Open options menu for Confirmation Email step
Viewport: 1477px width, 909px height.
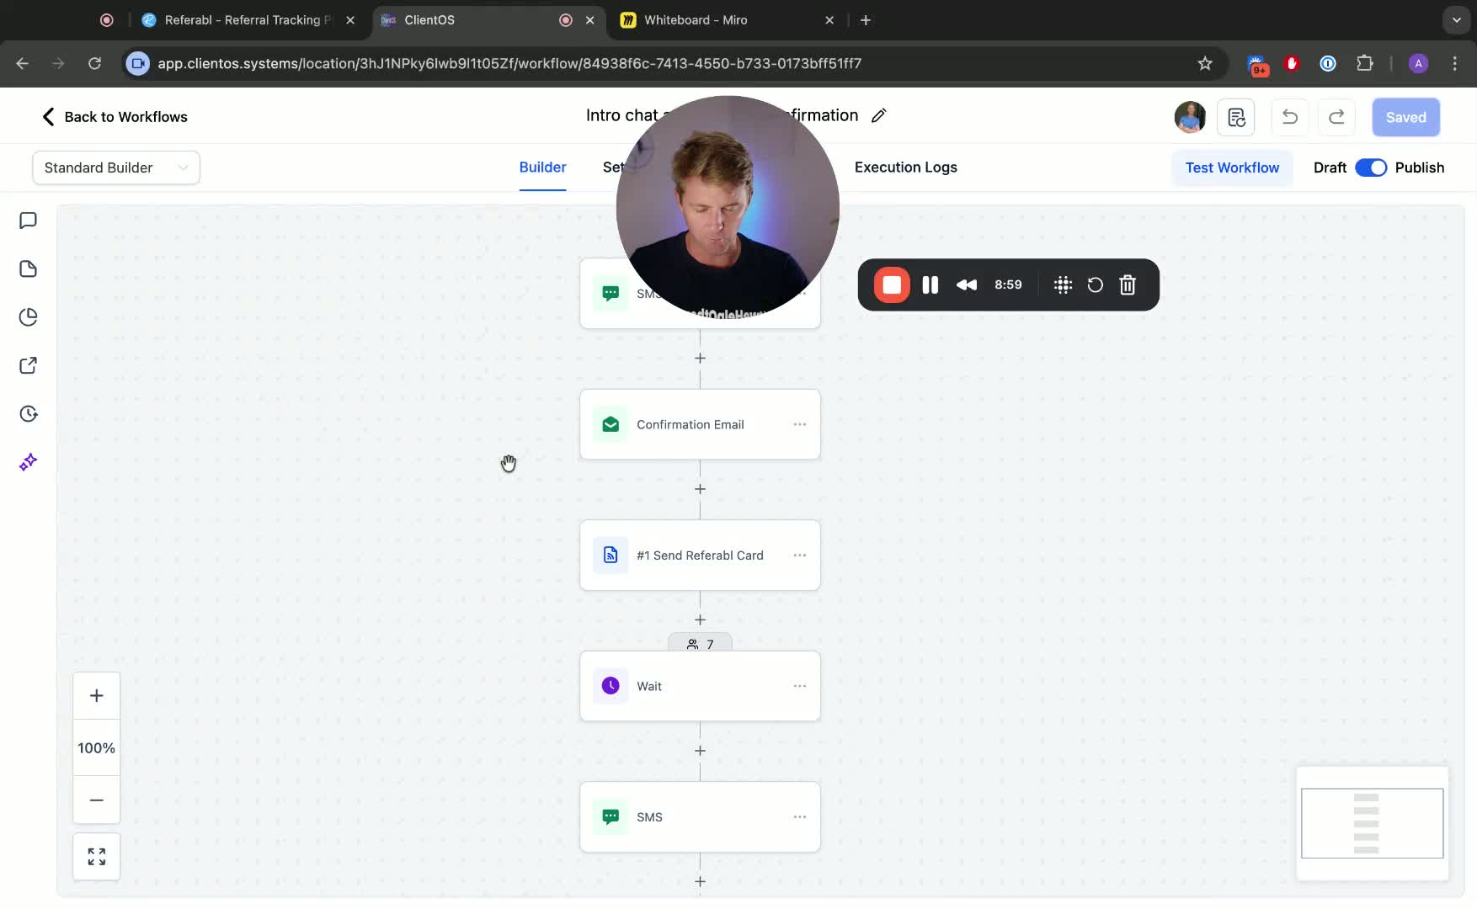click(800, 425)
